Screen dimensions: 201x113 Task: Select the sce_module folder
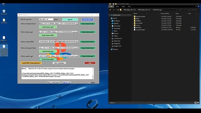coord(138,23)
